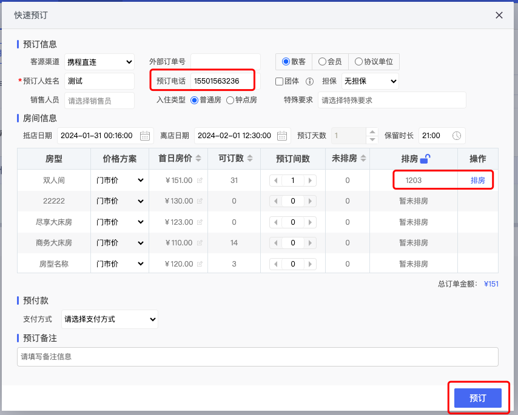Click the blue 预订 button
Screen dimensions: 518x415
coord(478,398)
